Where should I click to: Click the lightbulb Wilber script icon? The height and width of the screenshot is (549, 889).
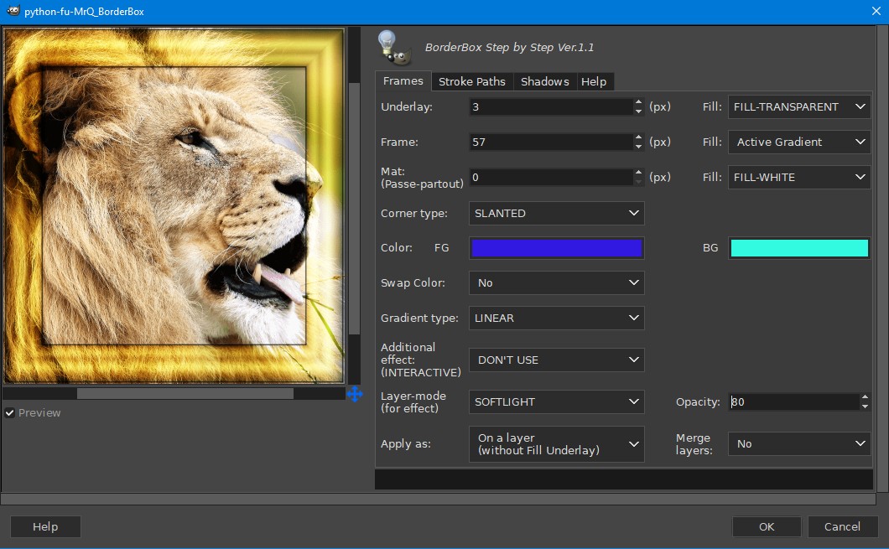pyautogui.click(x=393, y=48)
